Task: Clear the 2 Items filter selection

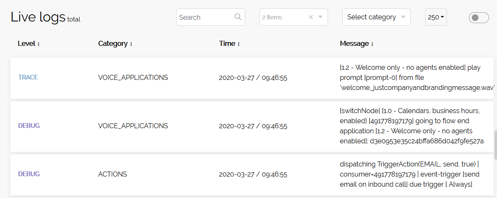Action: tap(311, 17)
